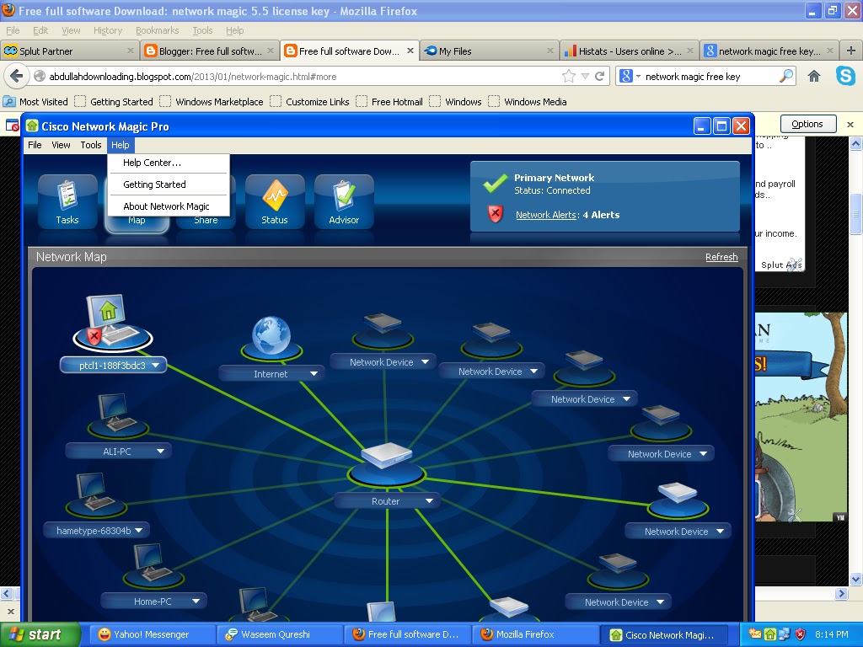Click the Refresh link on Network Map
The image size is (863, 647).
tap(721, 257)
